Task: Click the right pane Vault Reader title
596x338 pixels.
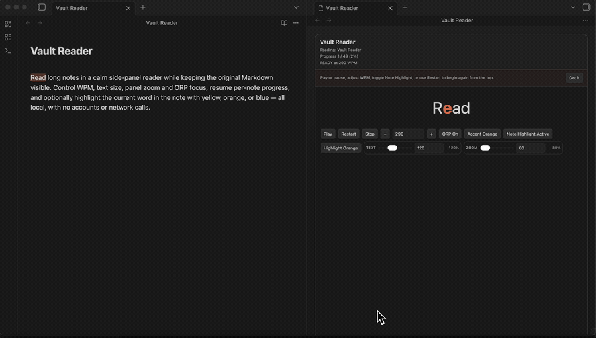Action: (x=457, y=21)
